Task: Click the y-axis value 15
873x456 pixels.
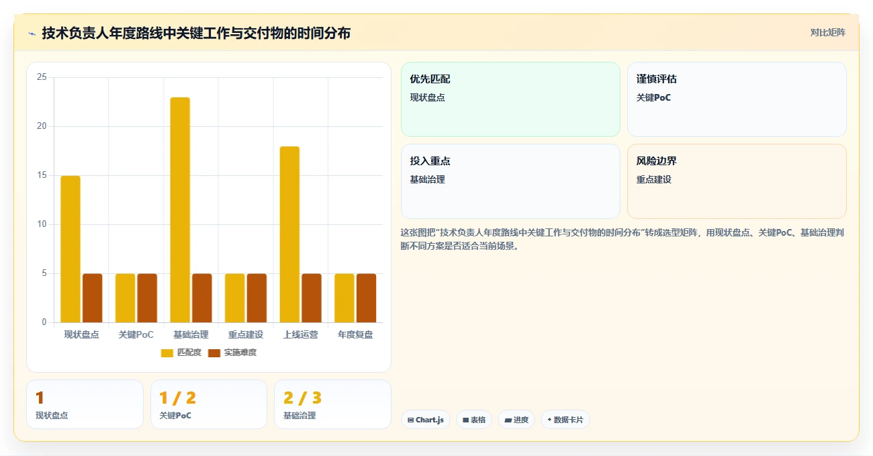Action: (42, 175)
